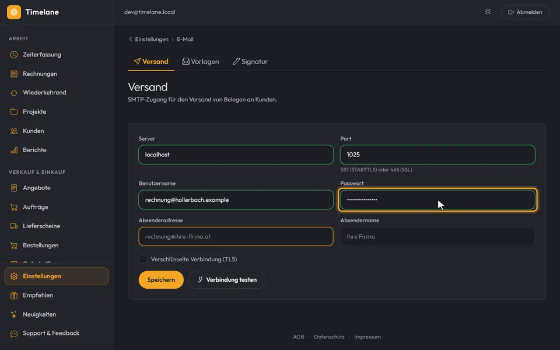Screen dimensions: 560x350
Task: Focus the Benutzername input field
Action: click(x=236, y=199)
